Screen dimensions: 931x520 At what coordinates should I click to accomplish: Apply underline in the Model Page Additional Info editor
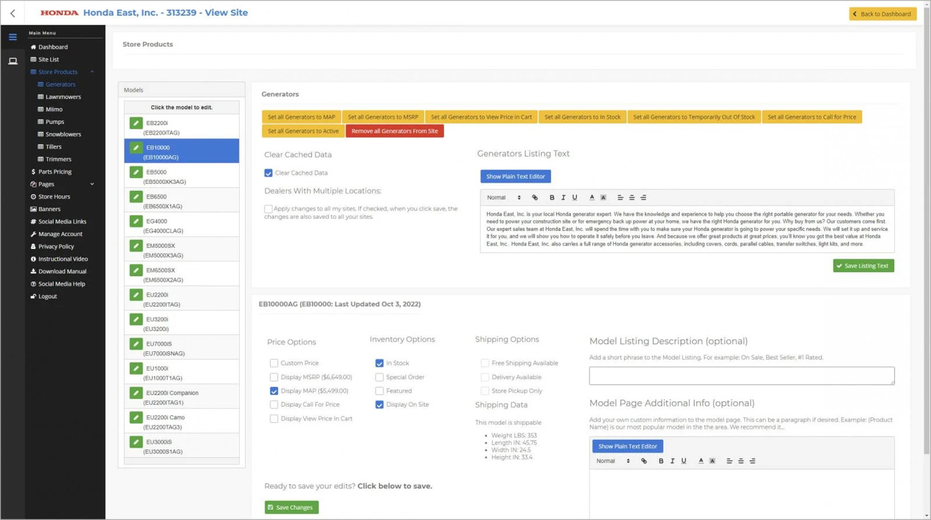click(x=683, y=461)
